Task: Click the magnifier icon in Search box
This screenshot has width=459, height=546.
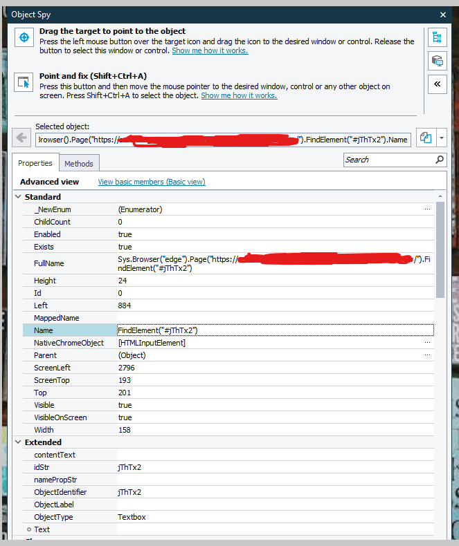Action: pyautogui.click(x=440, y=160)
